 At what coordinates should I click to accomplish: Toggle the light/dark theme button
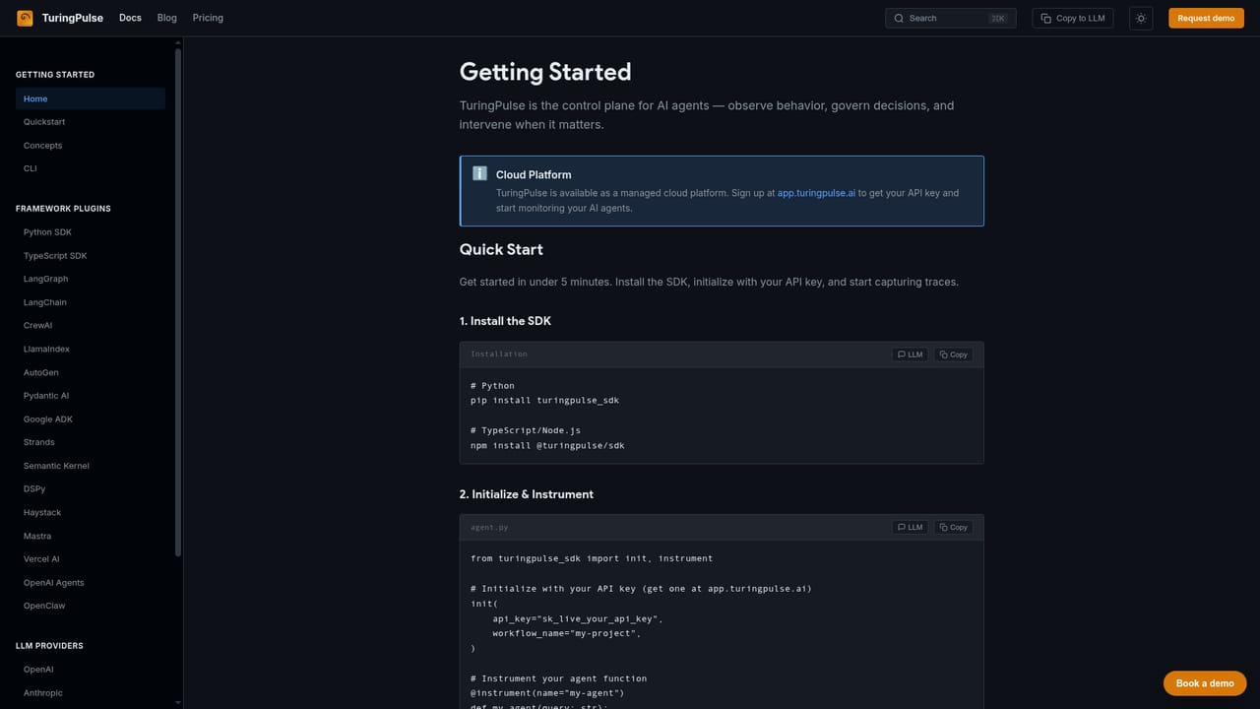(1141, 18)
